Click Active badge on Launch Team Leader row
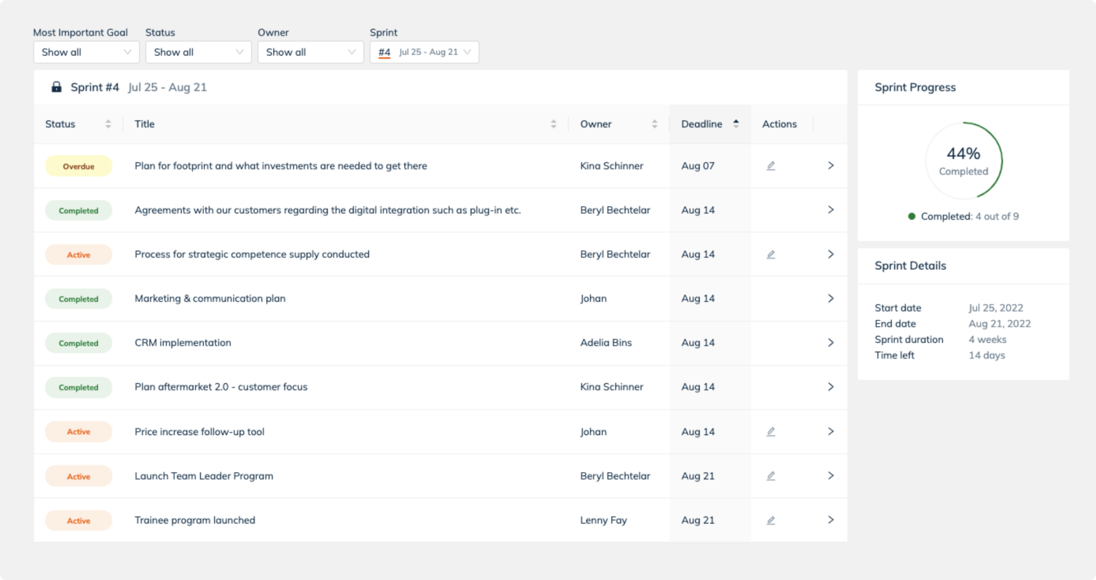This screenshot has height=580, width=1096. pyautogui.click(x=78, y=476)
